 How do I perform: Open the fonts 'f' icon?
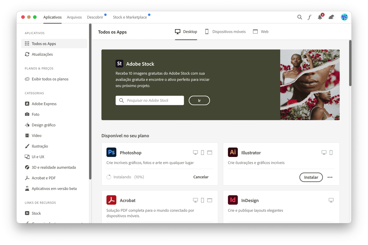[x=309, y=17]
